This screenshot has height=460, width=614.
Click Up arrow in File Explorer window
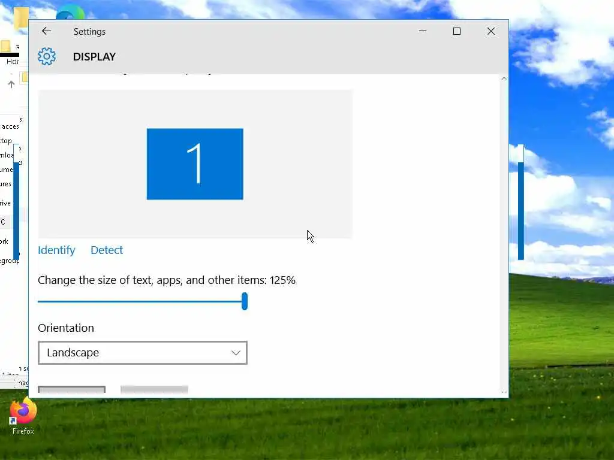tap(11, 84)
